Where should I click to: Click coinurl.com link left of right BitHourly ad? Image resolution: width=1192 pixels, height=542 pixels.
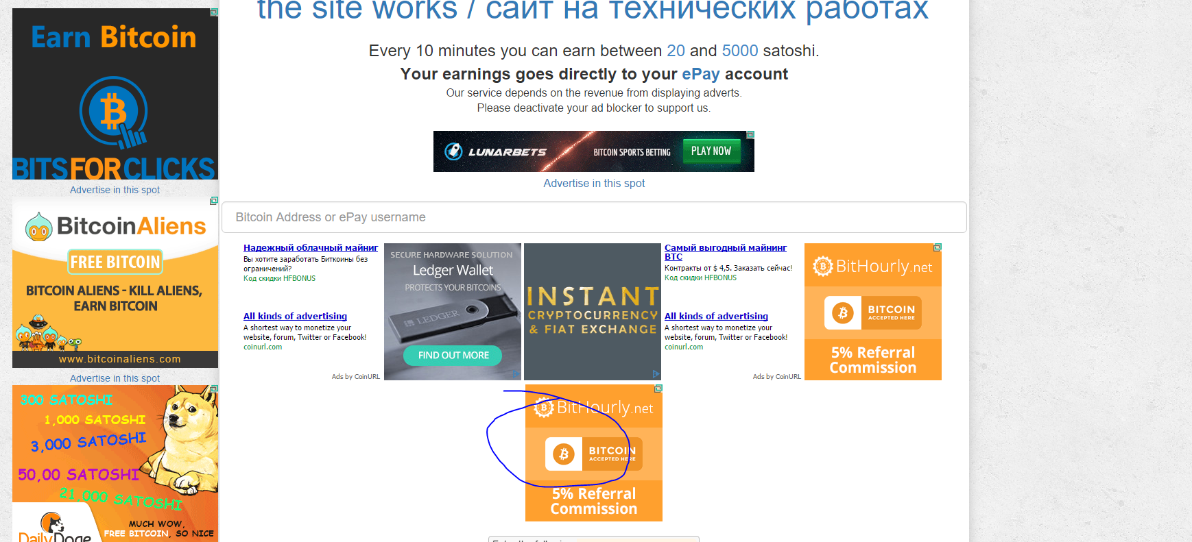tap(684, 347)
